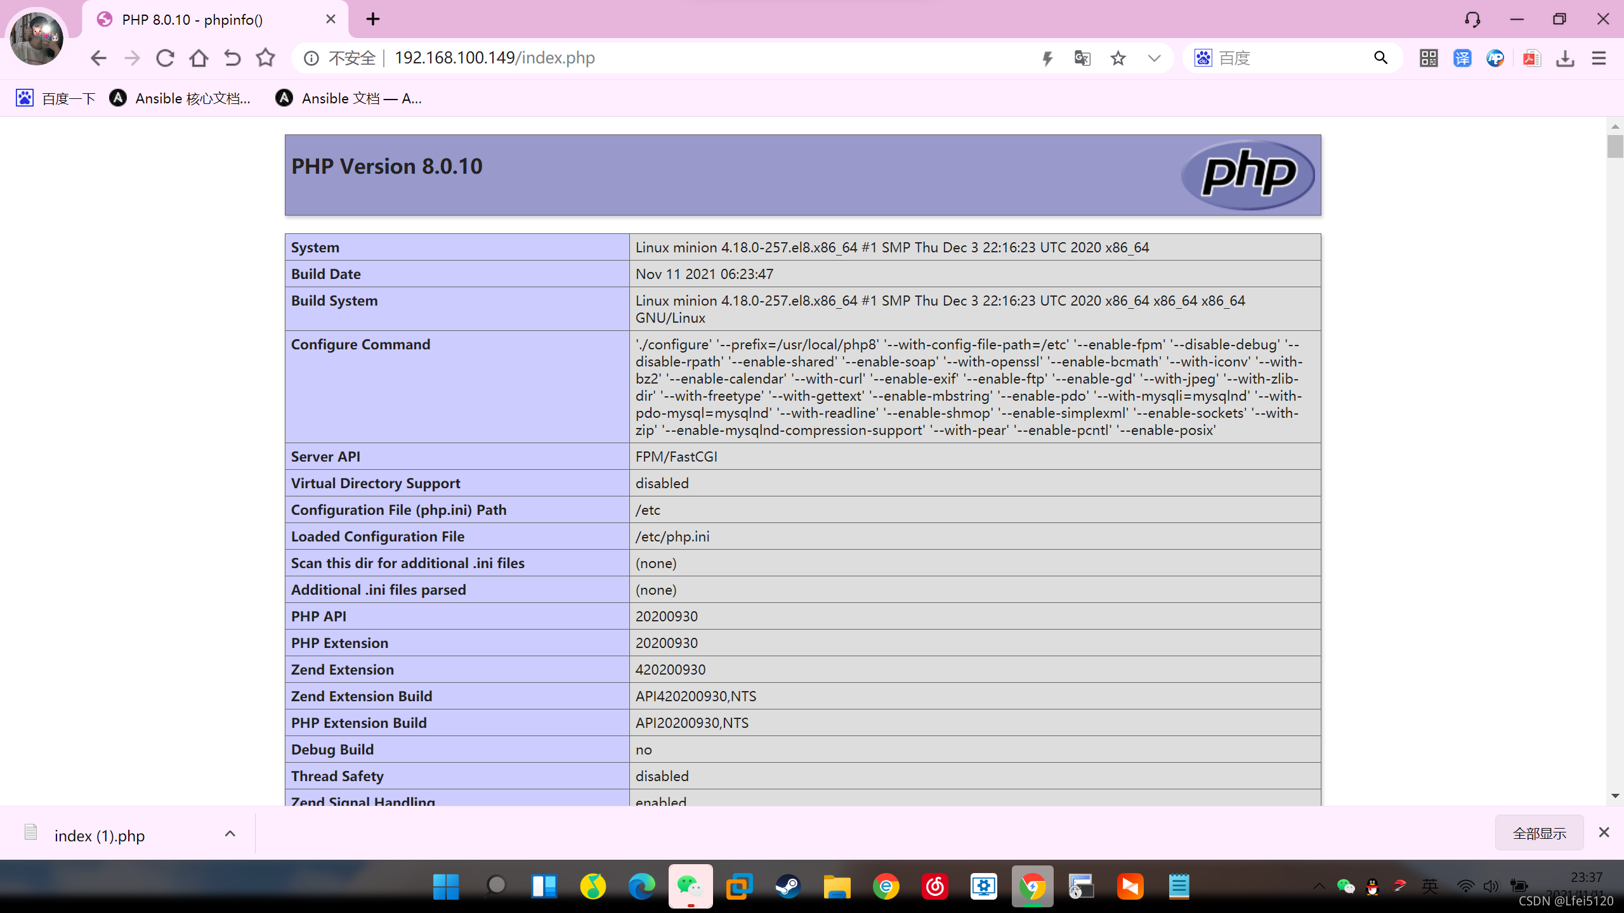Expand the address bar dropdown chevron

click(1154, 58)
